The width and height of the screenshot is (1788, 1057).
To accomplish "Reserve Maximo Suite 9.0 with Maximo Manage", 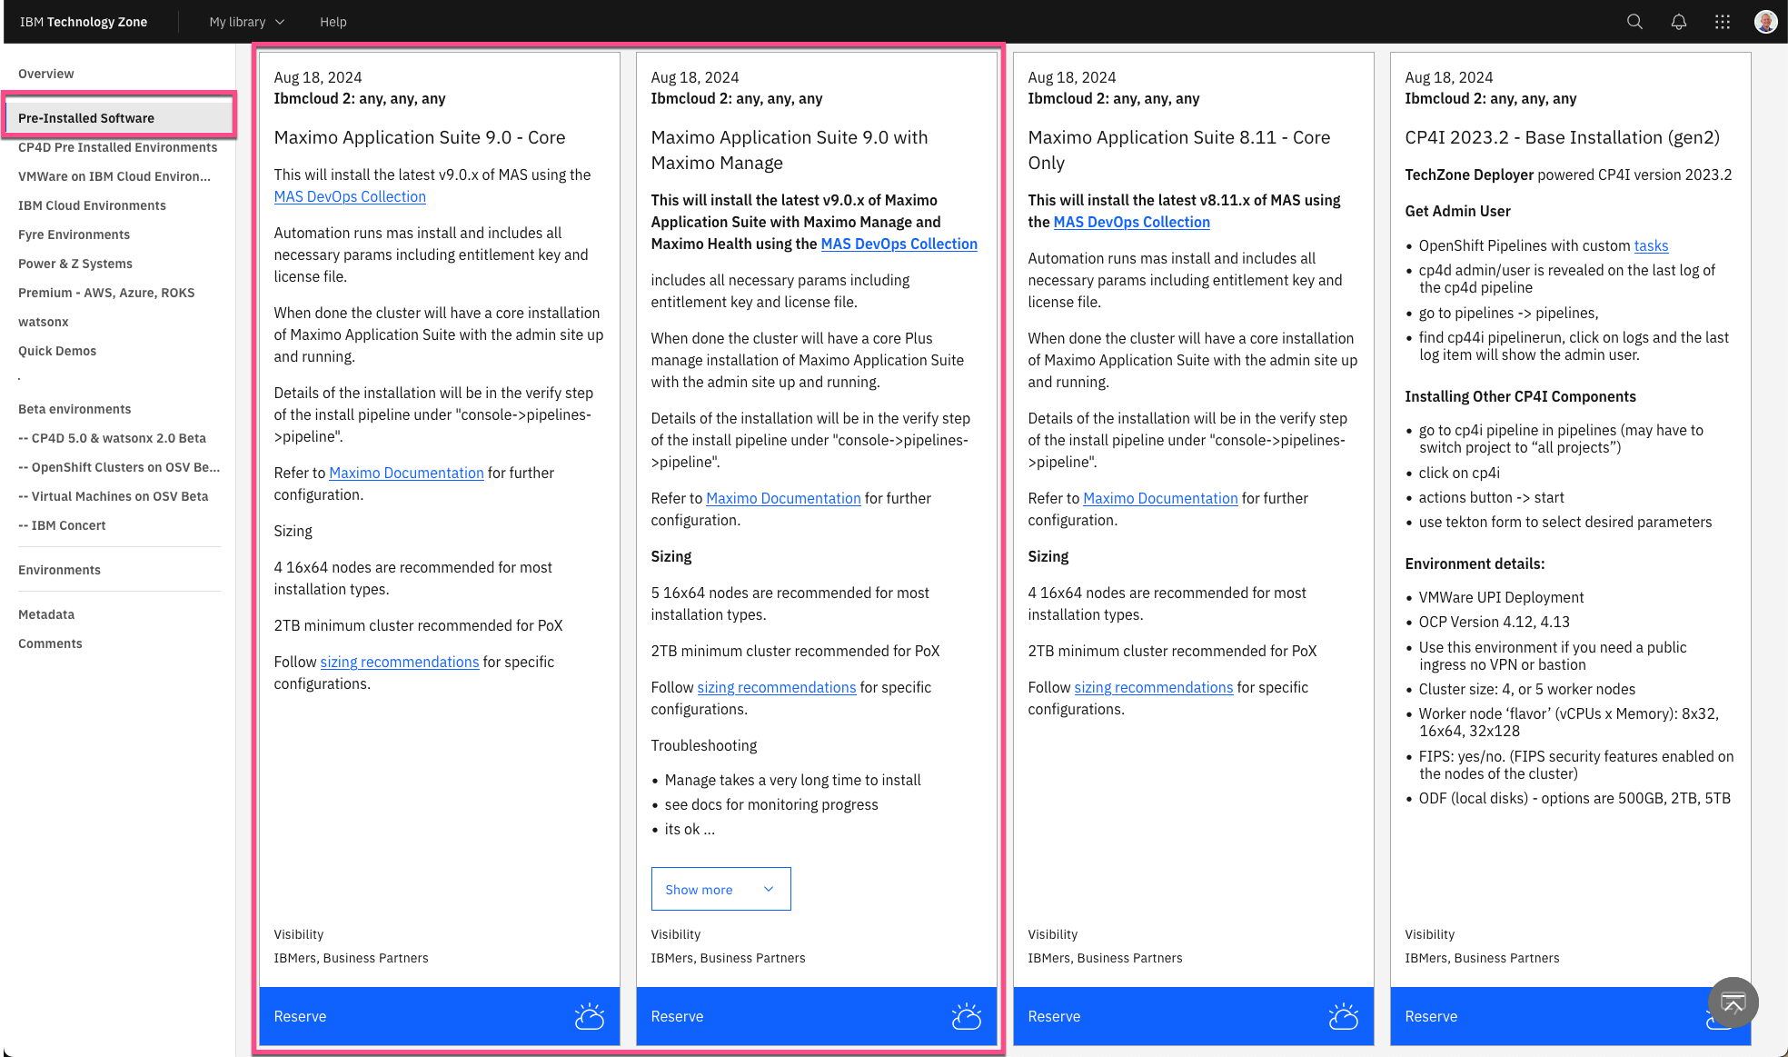I will coord(817,1016).
